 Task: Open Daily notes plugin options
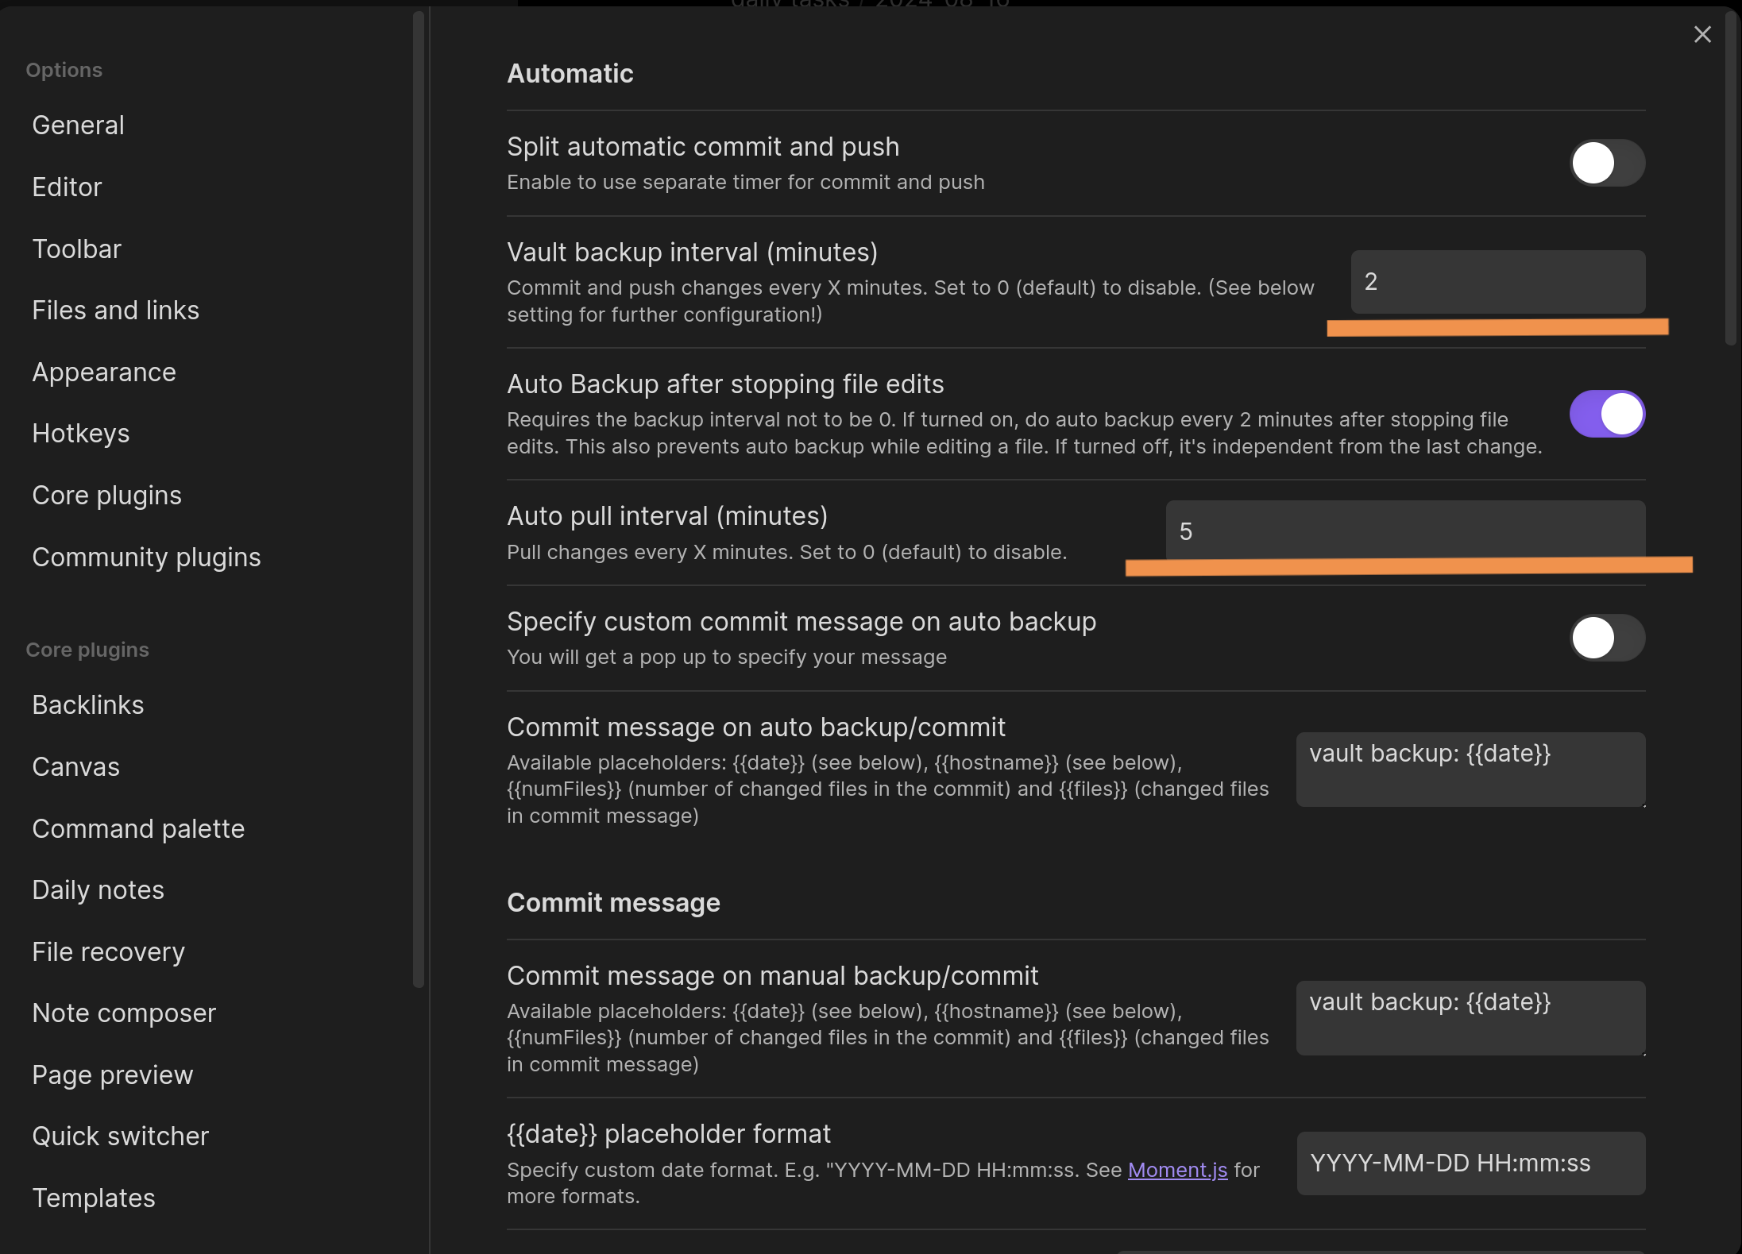pos(98,890)
